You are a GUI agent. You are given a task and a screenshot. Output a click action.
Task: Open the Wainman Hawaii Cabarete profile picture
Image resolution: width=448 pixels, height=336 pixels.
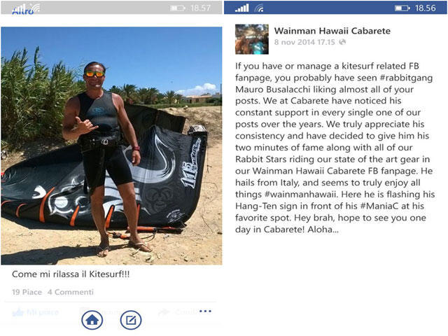(252, 39)
